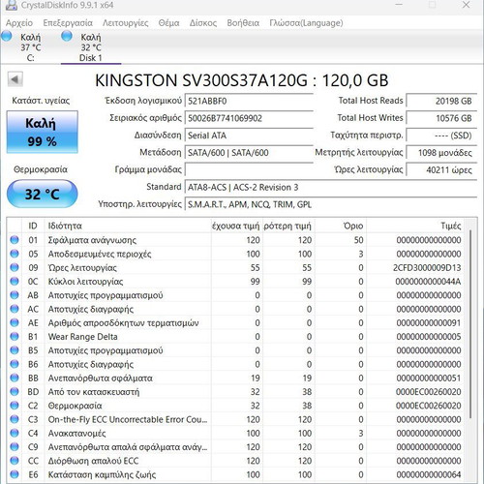Open the Δίσκος menu
Screen dimensions: 484x484
(x=203, y=23)
